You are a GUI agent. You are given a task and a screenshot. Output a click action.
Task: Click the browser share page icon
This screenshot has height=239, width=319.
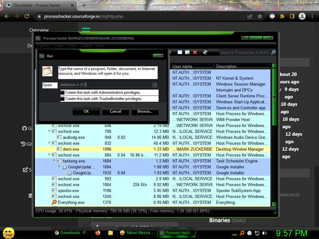pos(250,16)
